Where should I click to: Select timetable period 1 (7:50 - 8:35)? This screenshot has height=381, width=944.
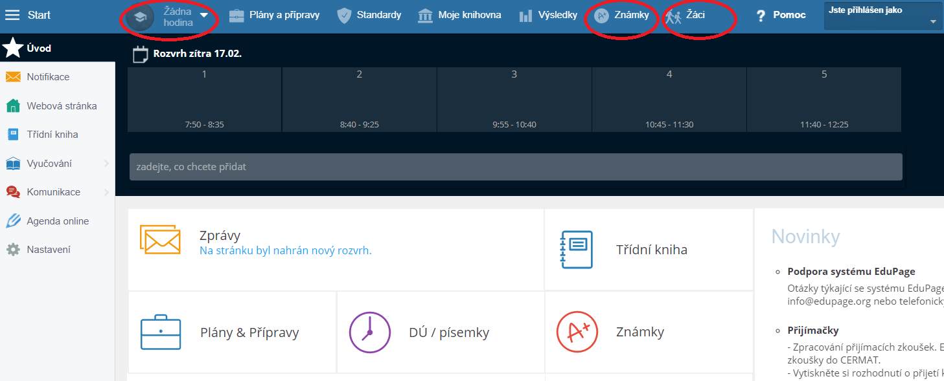tap(204, 100)
